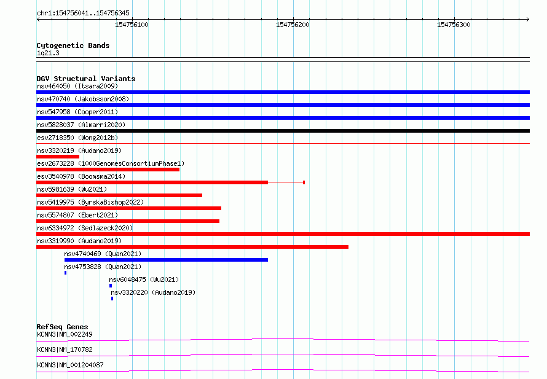The image size is (547, 379).
Task: Click the nsv464050 (Itsara2009) variant label
Action: (x=77, y=86)
